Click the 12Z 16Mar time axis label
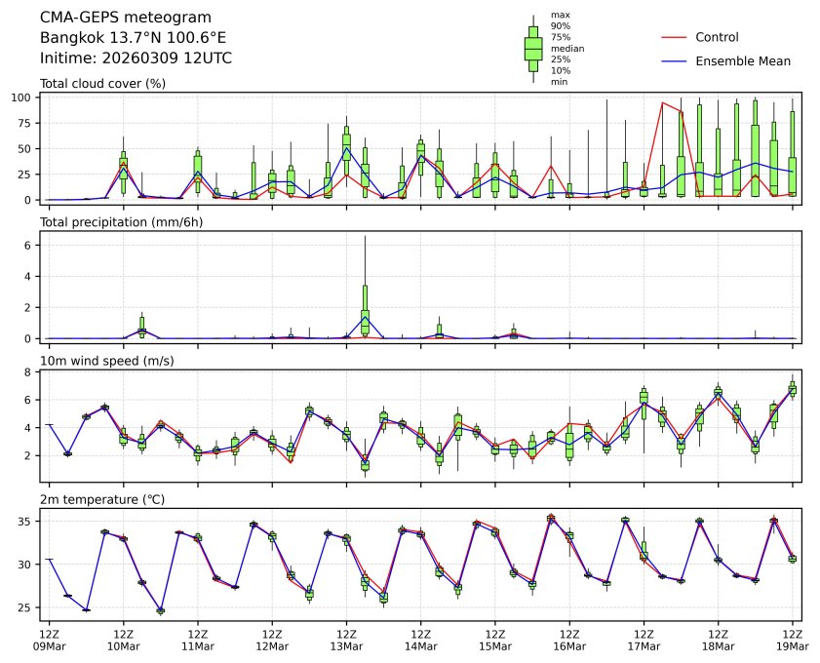 569,639
